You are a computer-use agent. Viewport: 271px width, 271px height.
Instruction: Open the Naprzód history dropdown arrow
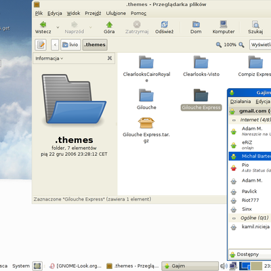(x=91, y=27)
